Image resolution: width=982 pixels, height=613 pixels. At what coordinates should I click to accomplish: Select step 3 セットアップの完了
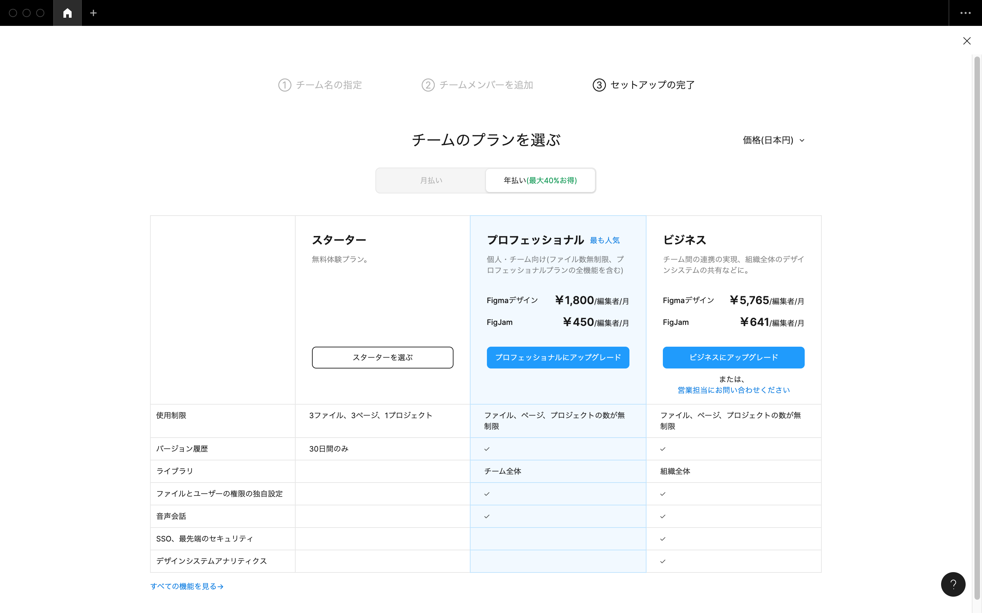[643, 85]
